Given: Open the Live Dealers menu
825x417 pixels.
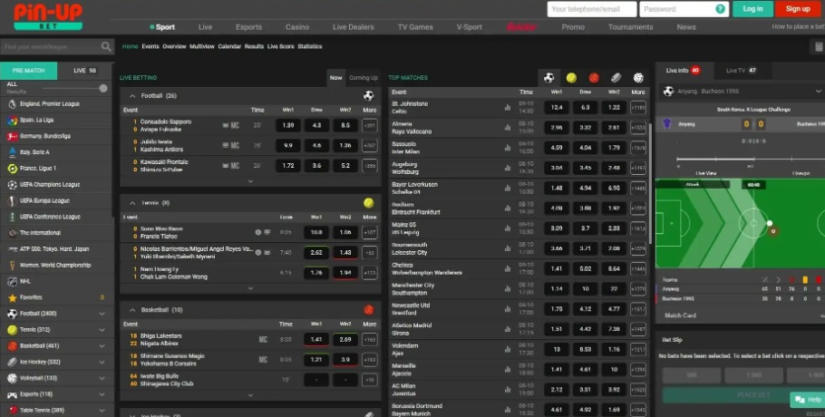Looking at the screenshot, I should click(x=353, y=27).
